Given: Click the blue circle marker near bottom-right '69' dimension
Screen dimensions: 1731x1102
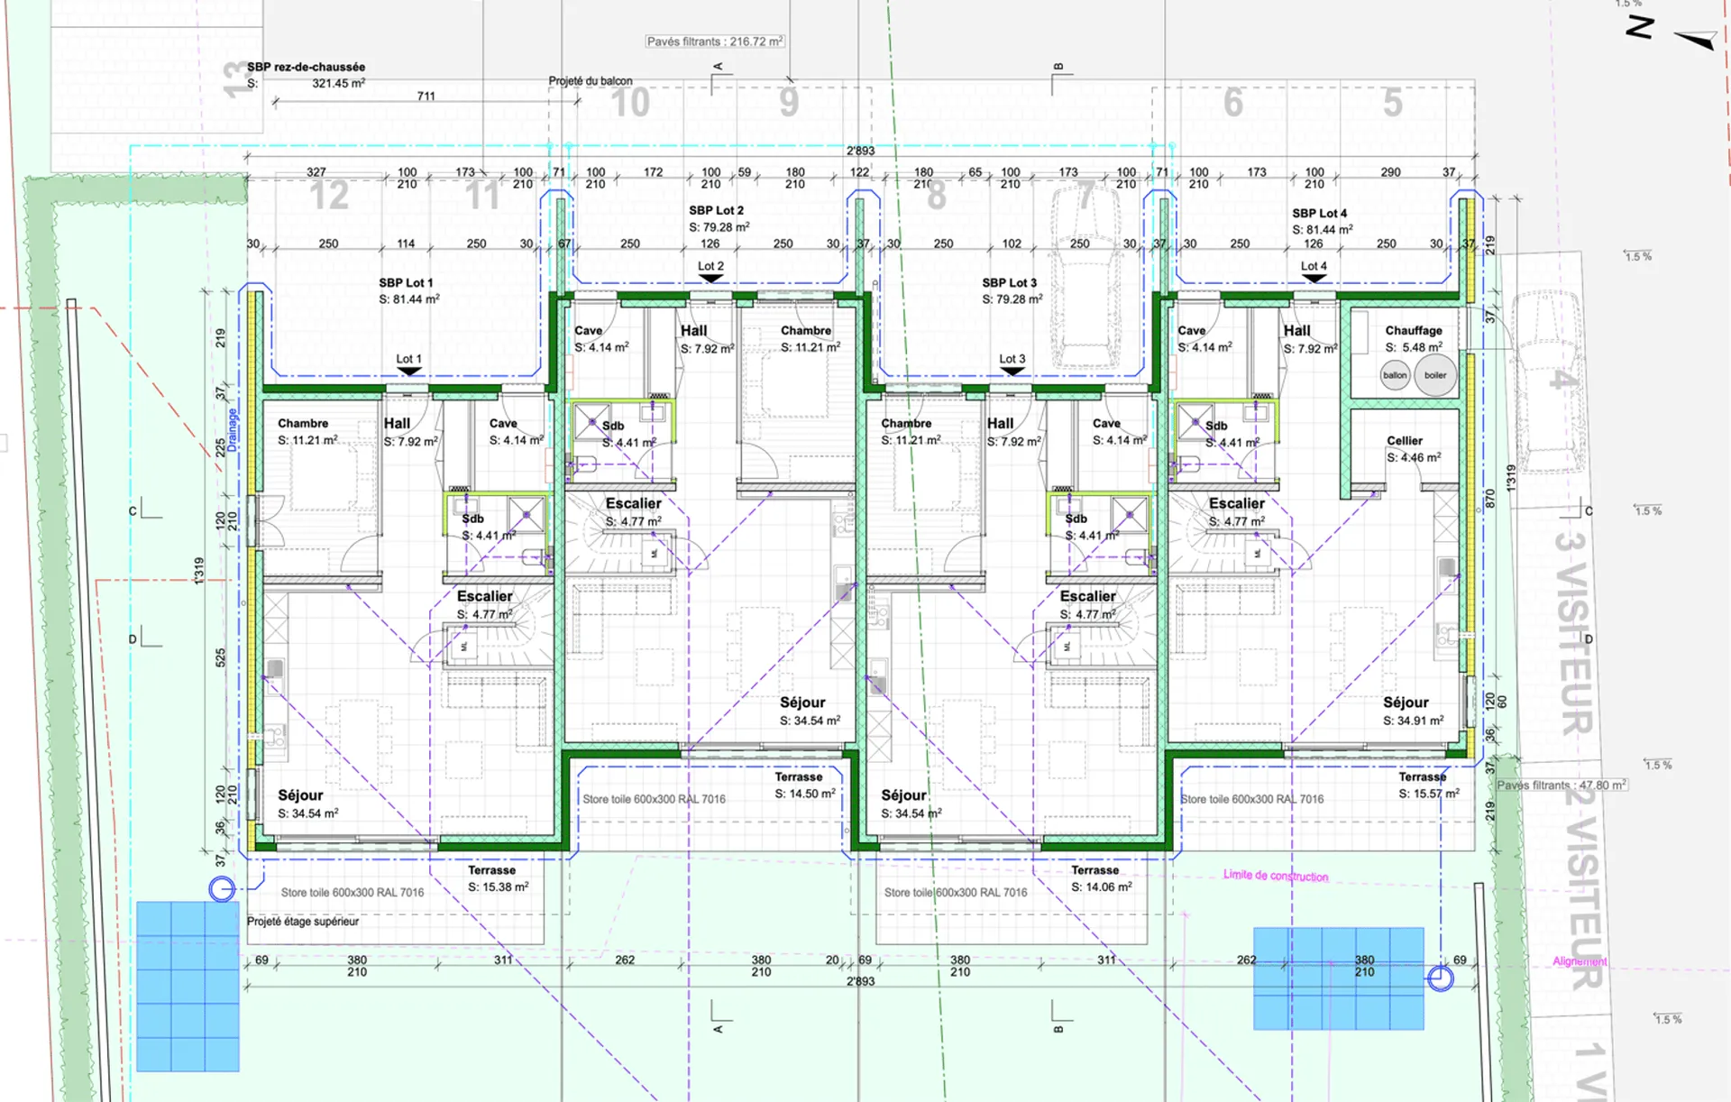Looking at the screenshot, I should tap(1441, 978).
